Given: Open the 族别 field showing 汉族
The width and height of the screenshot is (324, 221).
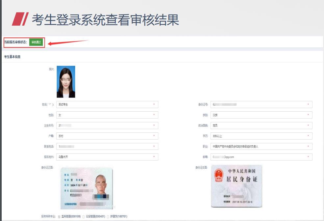Looking at the screenshot, I should coord(261,115).
